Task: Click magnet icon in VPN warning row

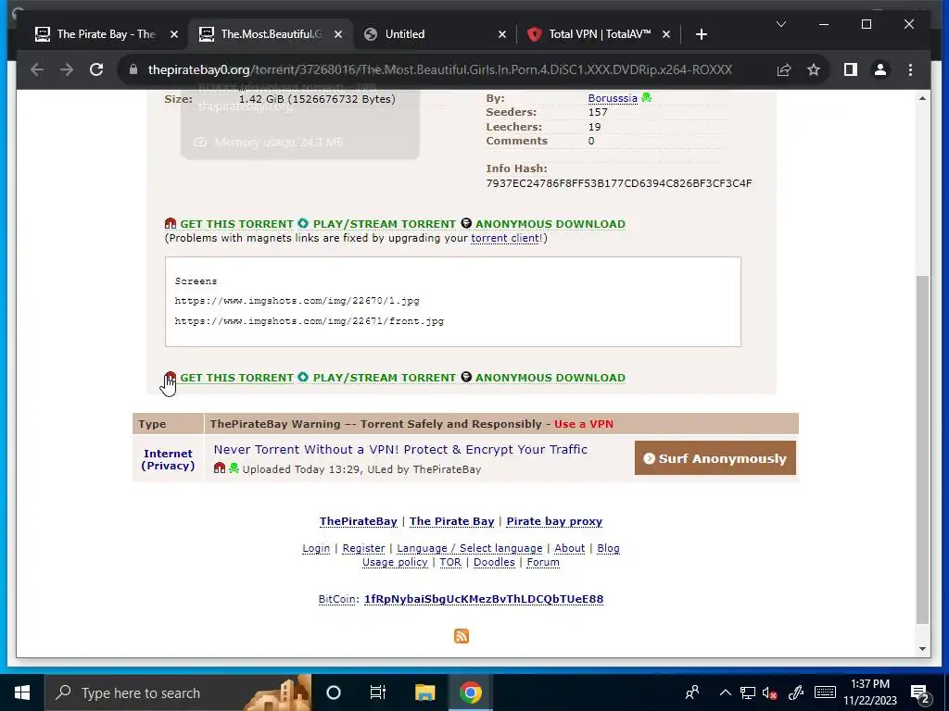Action: [x=219, y=468]
